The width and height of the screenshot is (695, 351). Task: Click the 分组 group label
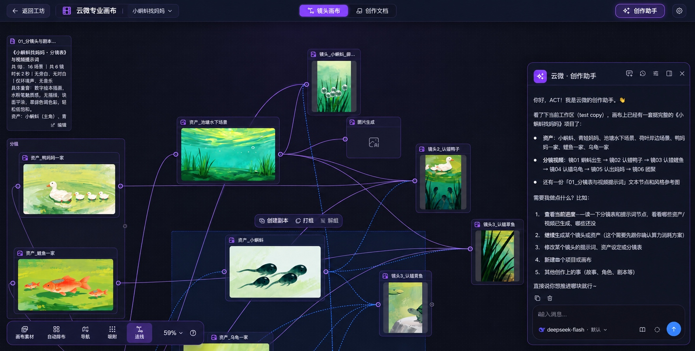(x=14, y=144)
